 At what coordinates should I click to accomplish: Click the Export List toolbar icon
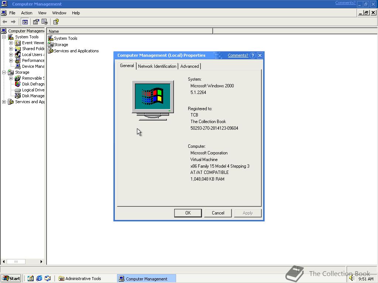pos(45,22)
